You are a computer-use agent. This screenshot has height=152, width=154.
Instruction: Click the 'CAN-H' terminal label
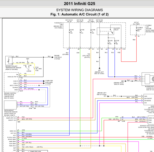pos(16,81)
